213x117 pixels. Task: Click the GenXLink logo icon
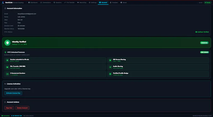[x=3, y=2]
